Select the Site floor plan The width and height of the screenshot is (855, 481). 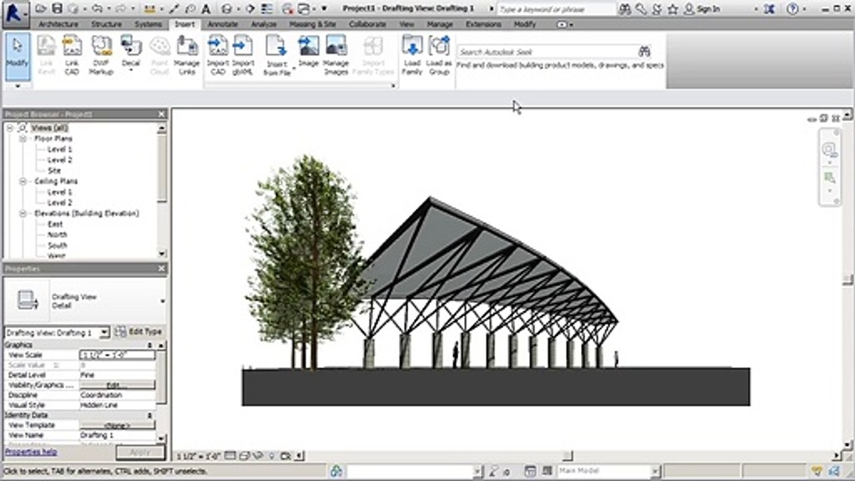tap(54, 170)
